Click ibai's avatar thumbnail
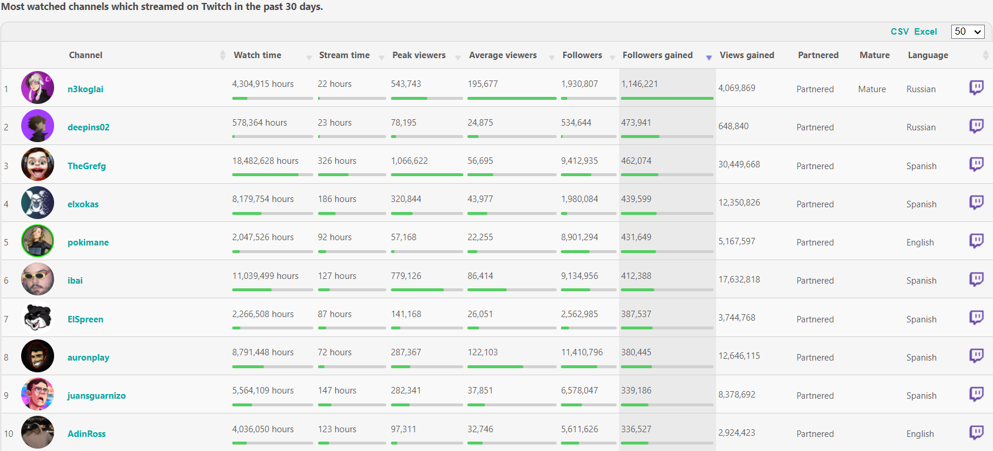The width and height of the screenshot is (993, 451). coord(38,279)
